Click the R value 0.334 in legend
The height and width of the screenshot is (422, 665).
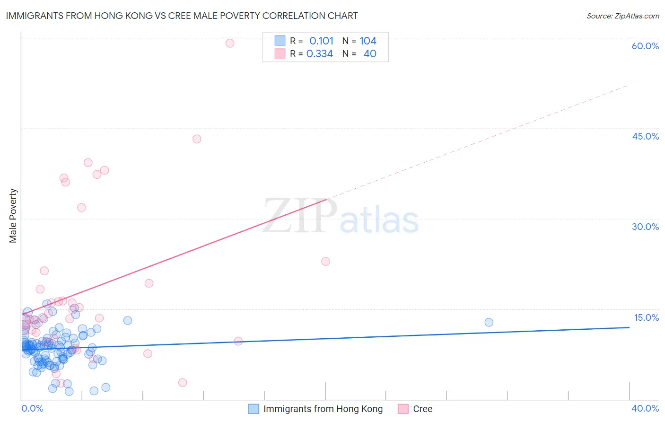pyautogui.click(x=320, y=53)
